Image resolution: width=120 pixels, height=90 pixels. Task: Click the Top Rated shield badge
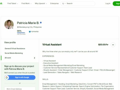pyautogui.click(x=30, y=32)
